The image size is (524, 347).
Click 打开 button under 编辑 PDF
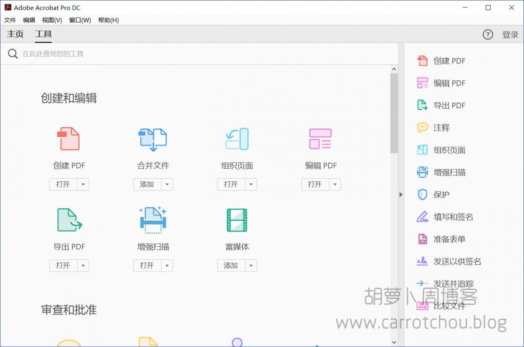point(315,184)
